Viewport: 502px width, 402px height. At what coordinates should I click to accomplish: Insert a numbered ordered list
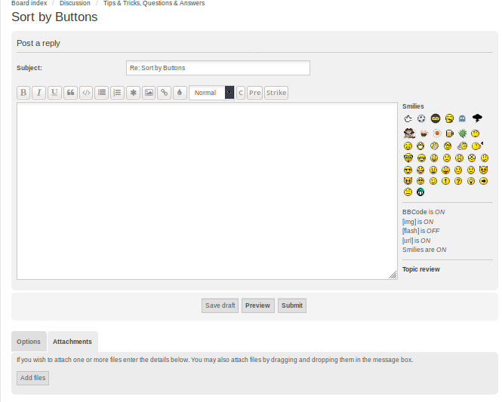coord(117,93)
